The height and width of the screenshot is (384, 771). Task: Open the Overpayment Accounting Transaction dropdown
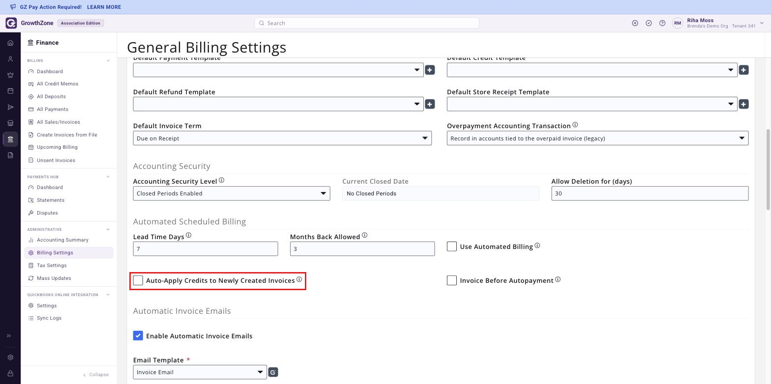(x=597, y=138)
